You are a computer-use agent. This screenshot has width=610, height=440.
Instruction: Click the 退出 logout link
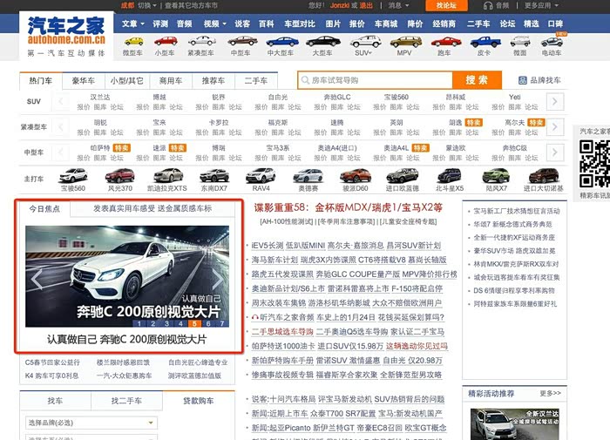pyautogui.click(x=366, y=5)
